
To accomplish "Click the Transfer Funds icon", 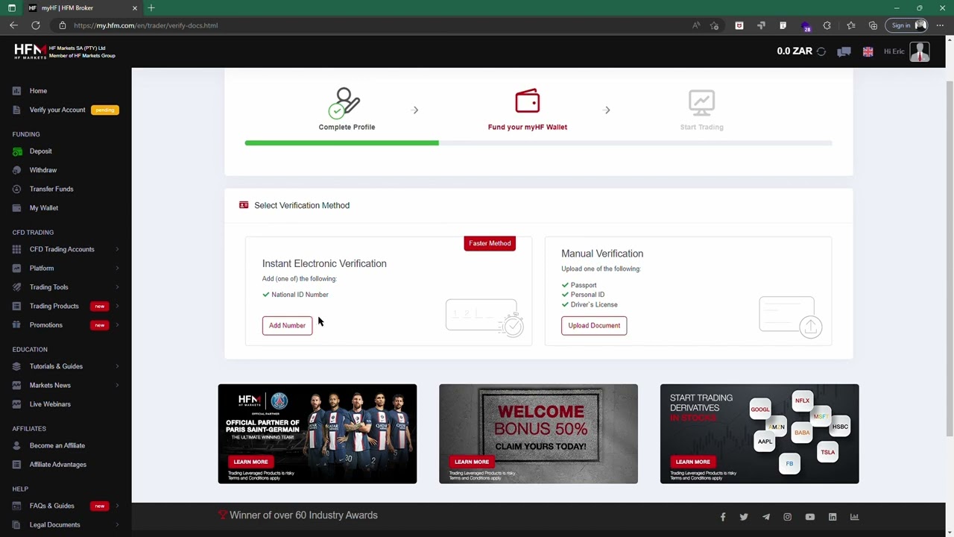I will (16, 189).
